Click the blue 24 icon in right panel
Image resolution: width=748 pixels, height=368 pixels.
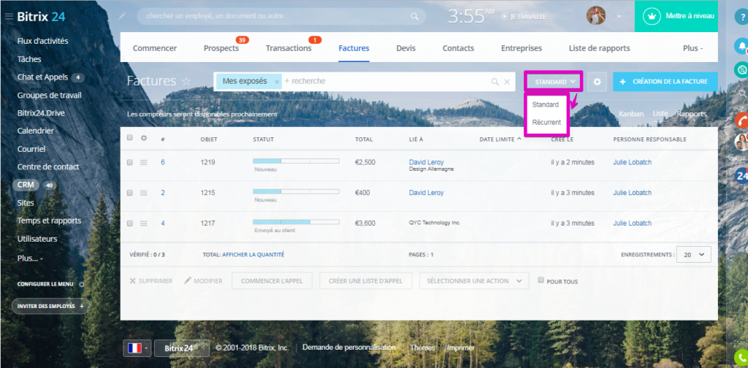(741, 176)
